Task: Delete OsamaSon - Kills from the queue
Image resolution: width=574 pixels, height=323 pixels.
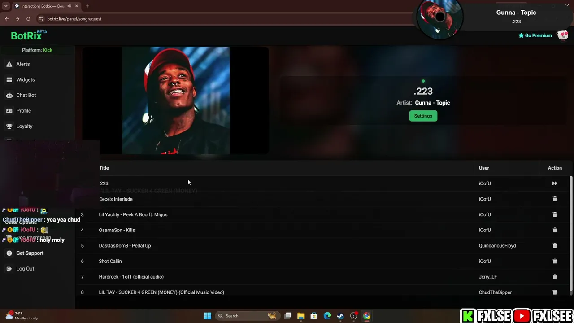Action: [555, 230]
